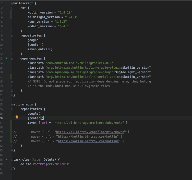This screenshot has height=180, width=192.
Task: Click rootProject.buildDir in the clean task
Action: (x=51, y=164)
